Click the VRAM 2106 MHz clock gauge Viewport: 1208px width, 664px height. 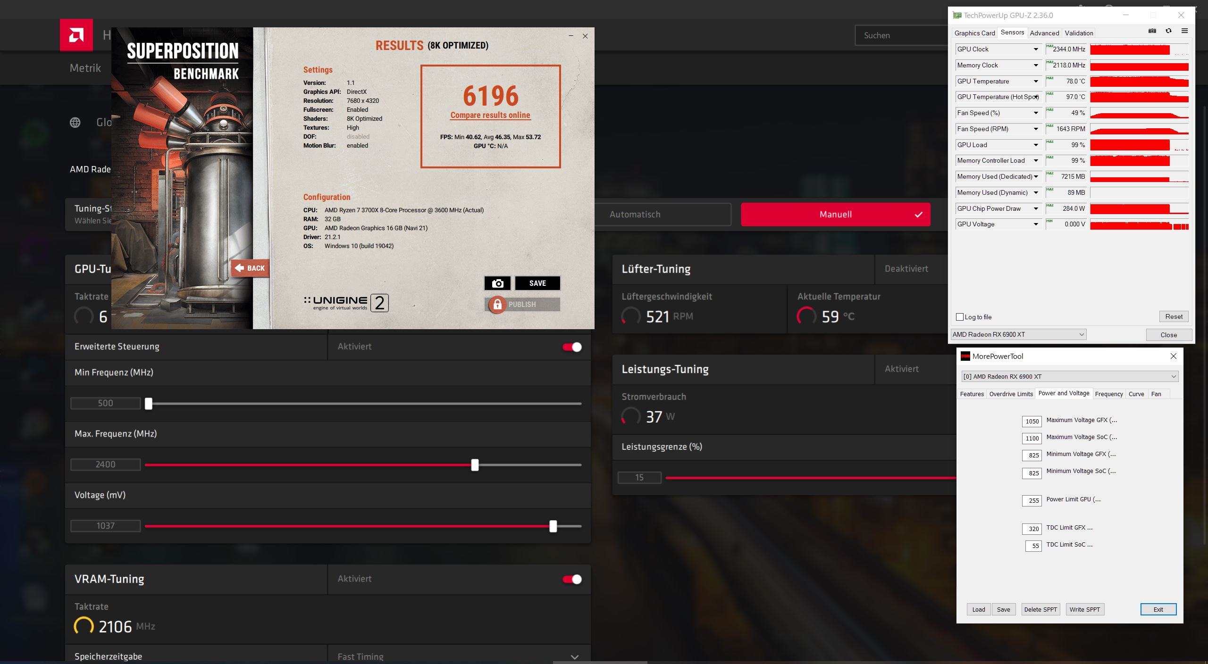coord(84,626)
